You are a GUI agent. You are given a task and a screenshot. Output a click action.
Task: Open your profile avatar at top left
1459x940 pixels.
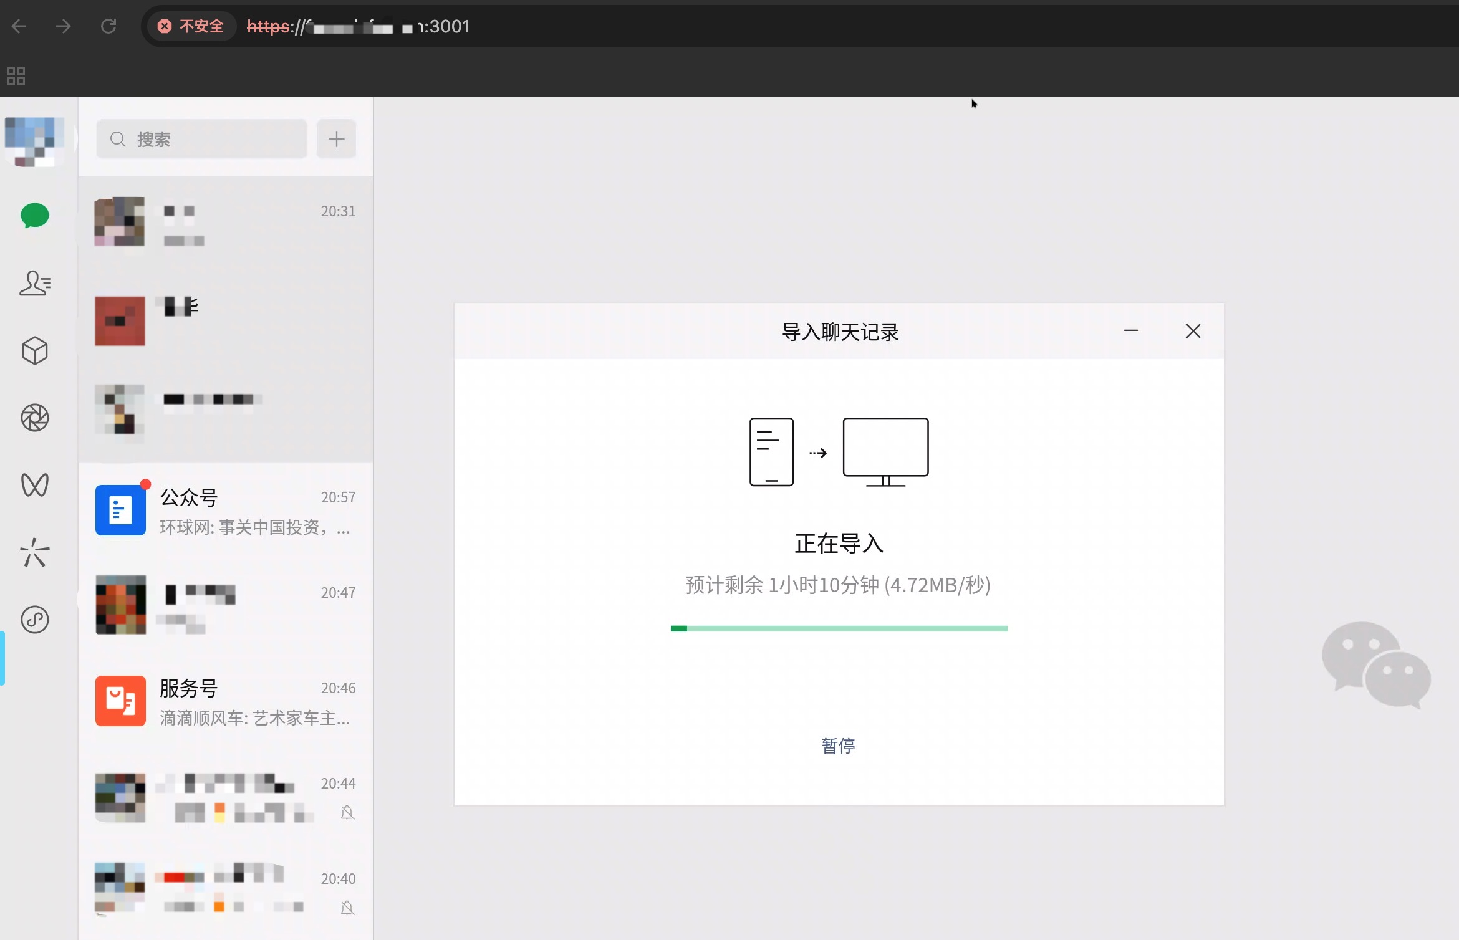(35, 141)
